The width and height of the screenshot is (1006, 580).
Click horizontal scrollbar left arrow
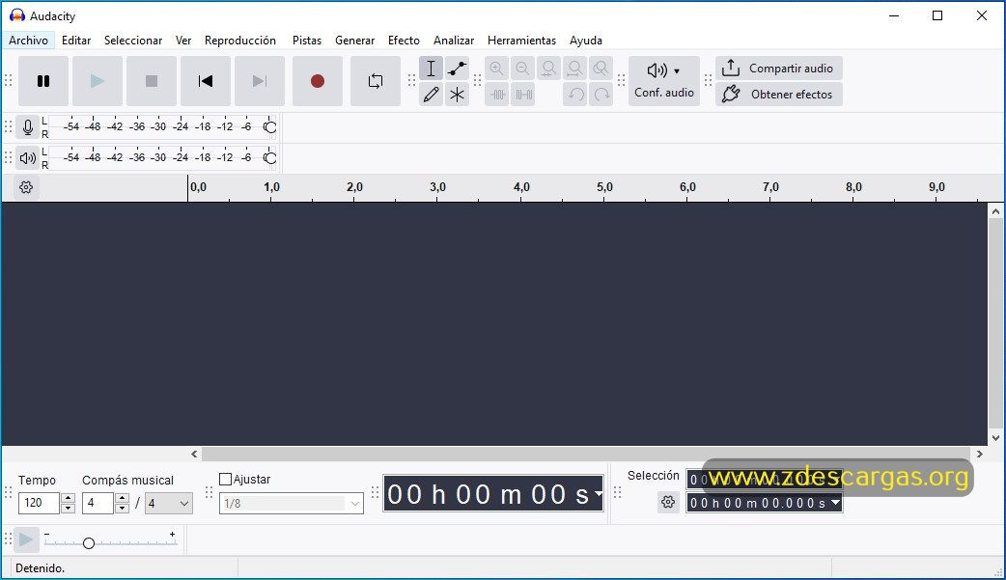click(194, 455)
